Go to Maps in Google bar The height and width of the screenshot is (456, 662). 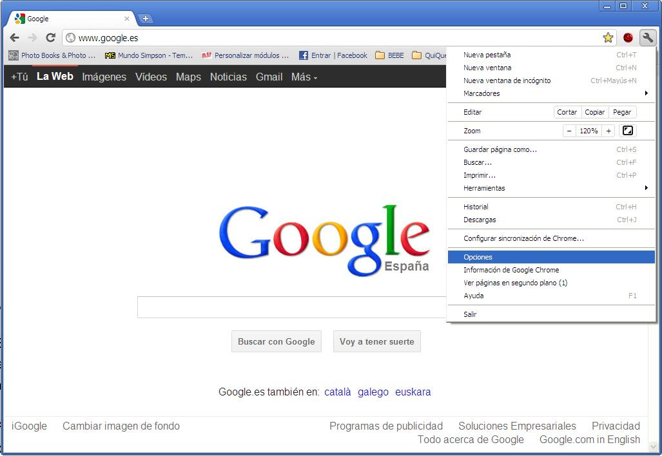[188, 77]
